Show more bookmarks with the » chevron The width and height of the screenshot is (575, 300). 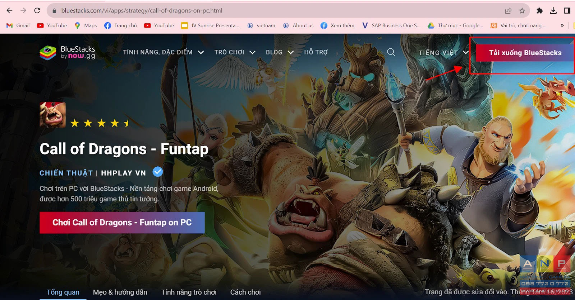click(x=562, y=25)
